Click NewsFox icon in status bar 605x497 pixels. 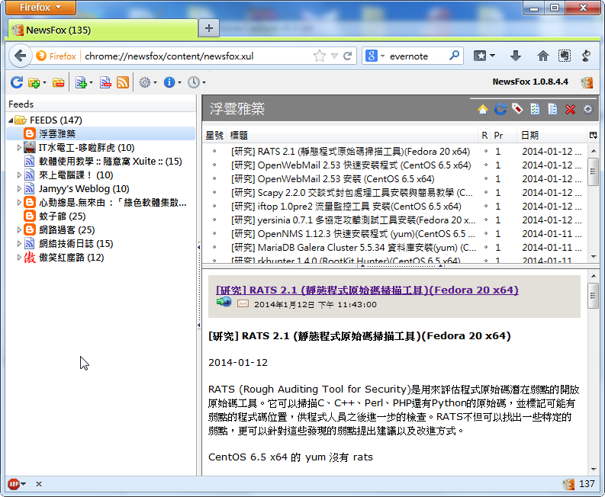click(x=568, y=484)
